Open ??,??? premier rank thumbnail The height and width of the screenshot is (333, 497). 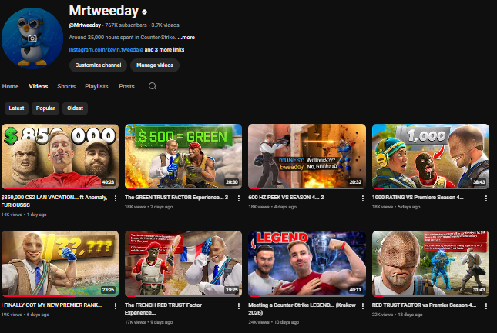coord(60,264)
